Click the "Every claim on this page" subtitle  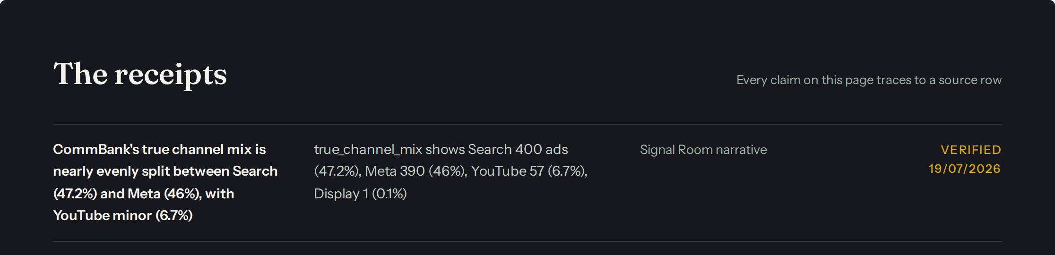point(869,80)
